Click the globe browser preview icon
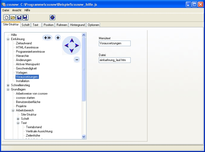 click(x=52, y=18)
